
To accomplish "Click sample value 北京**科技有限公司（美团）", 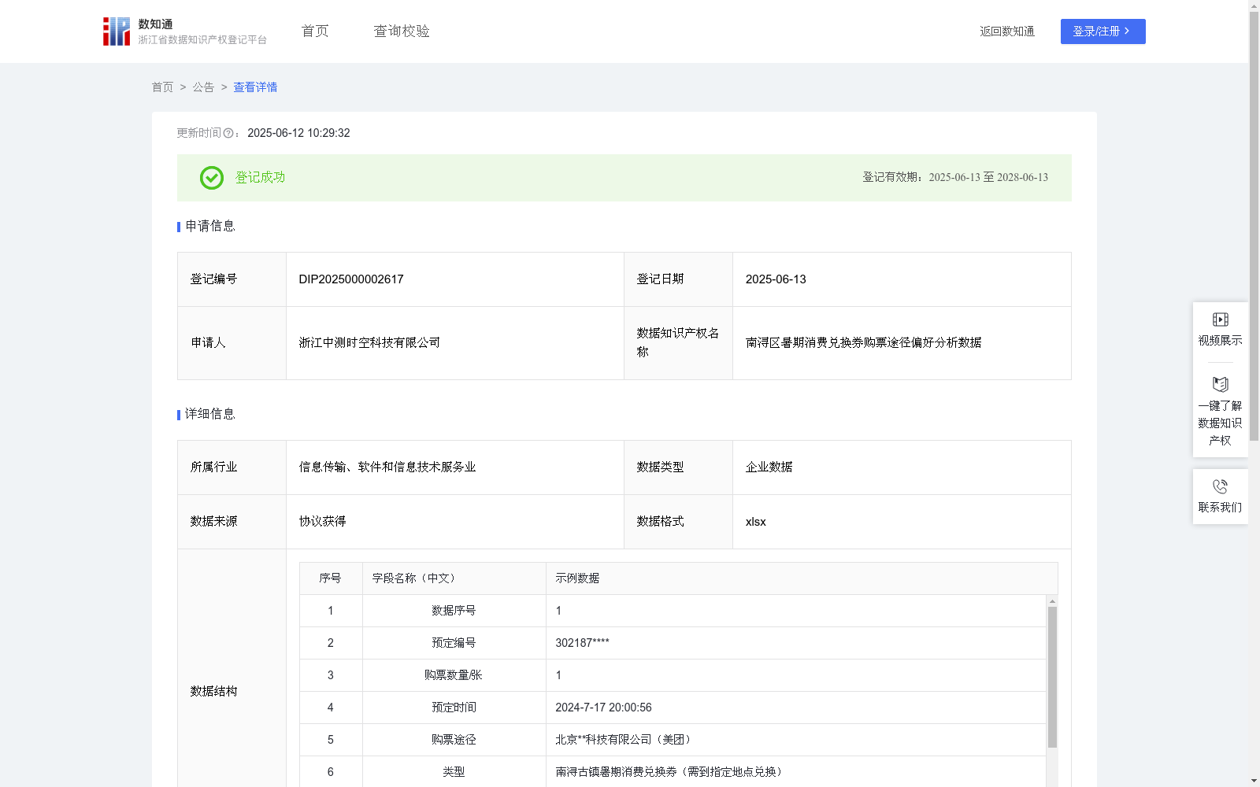I will coord(624,740).
